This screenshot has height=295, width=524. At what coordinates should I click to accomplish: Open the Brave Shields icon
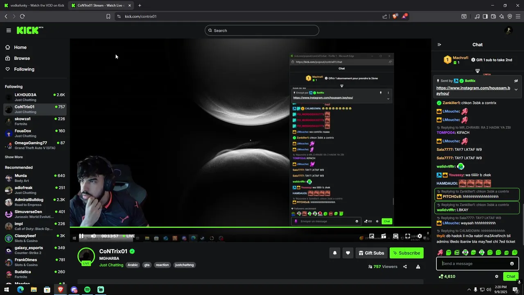(395, 16)
